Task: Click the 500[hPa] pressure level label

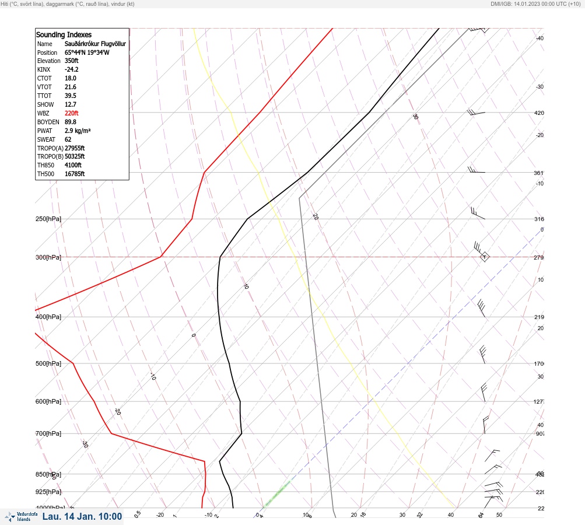Action: (x=48, y=363)
